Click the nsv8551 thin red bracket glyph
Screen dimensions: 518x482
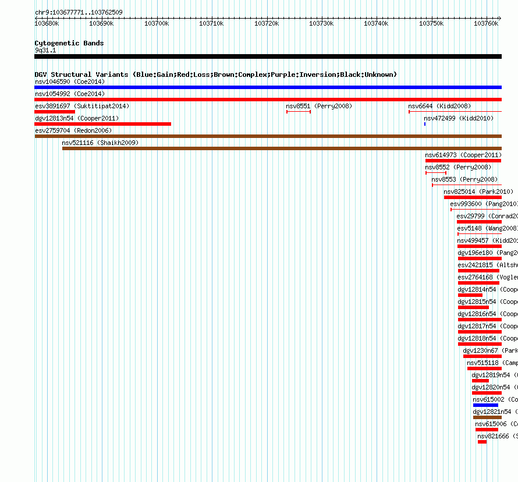299,112
